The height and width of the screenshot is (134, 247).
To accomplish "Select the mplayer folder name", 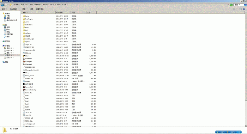I will tap(28, 33).
